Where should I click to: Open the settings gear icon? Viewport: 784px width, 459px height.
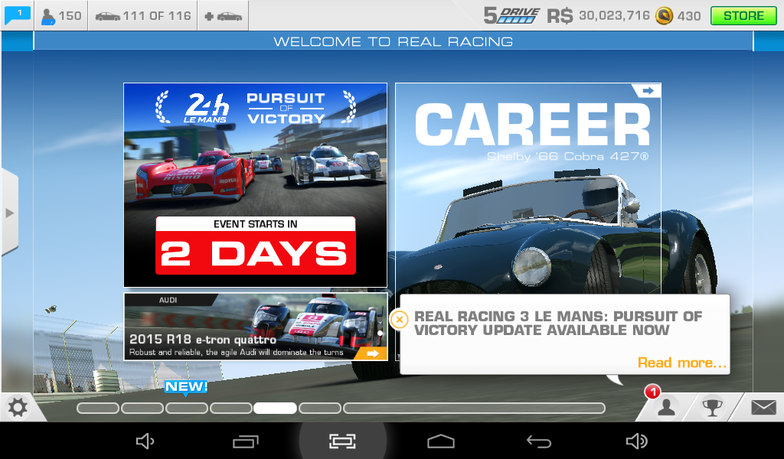(17, 408)
